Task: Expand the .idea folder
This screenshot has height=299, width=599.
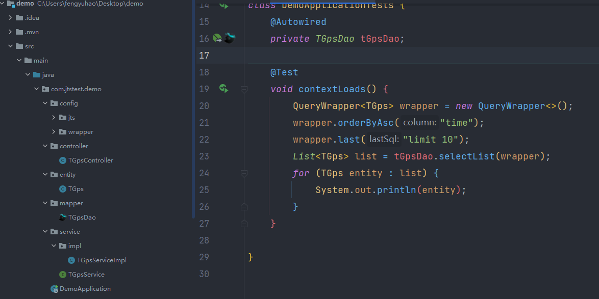Action: coord(11,17)
